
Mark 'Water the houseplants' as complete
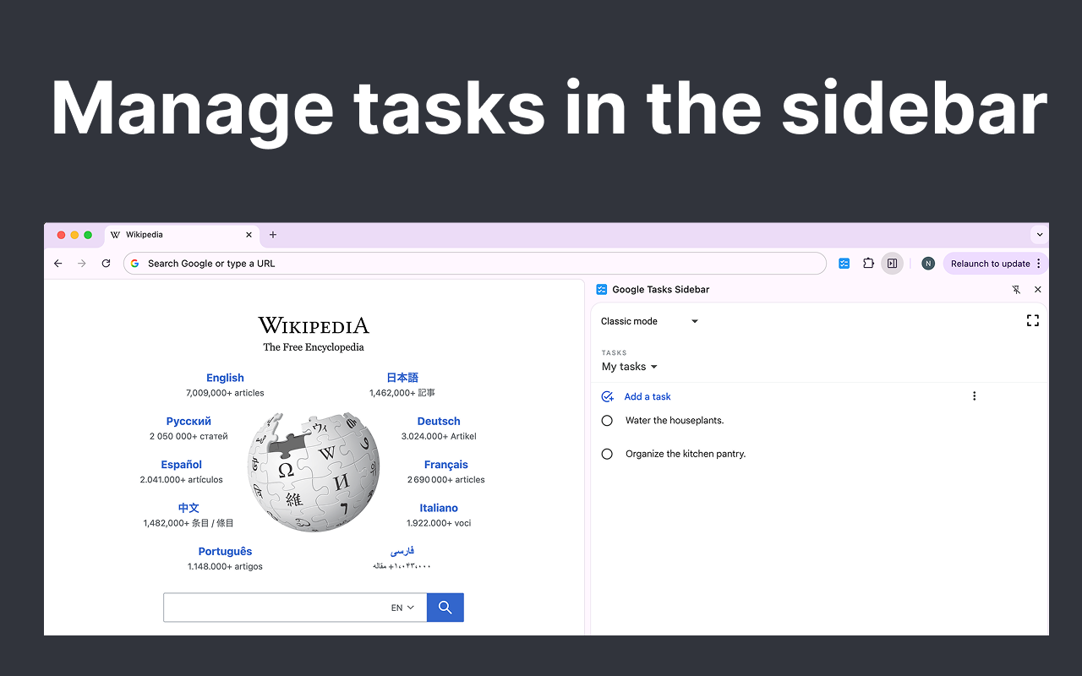pos(607,421)
